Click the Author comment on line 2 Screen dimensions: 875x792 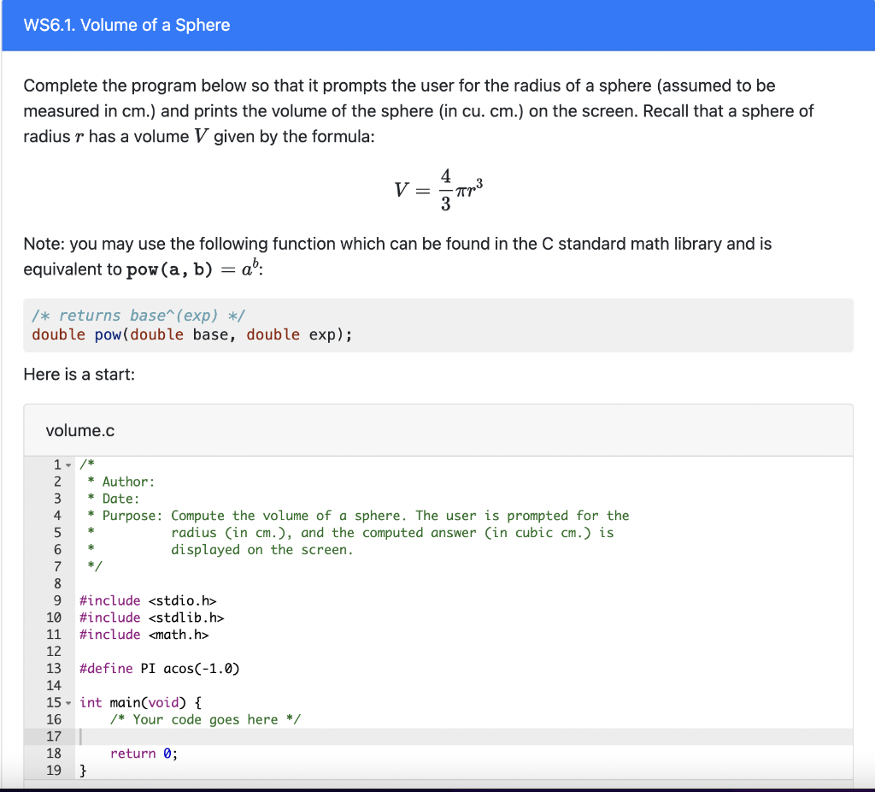122,482
